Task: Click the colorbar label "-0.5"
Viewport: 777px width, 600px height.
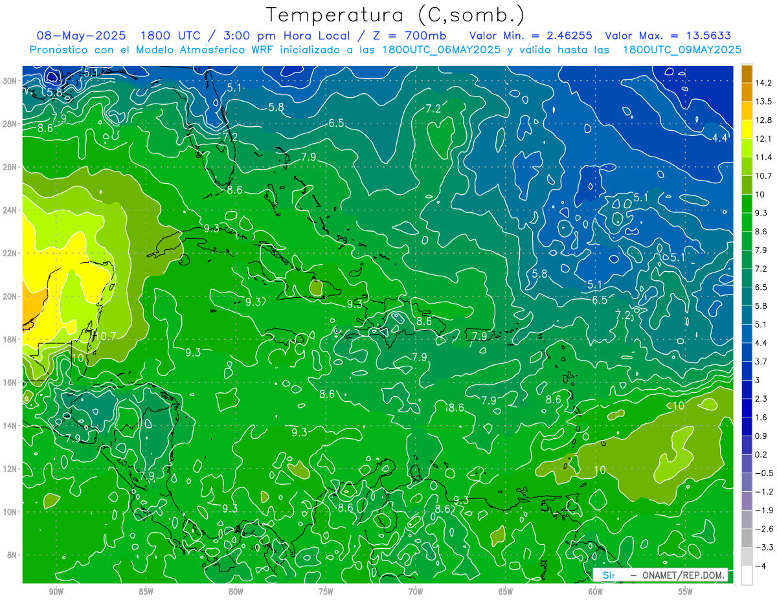Action: tap(764, 473)
